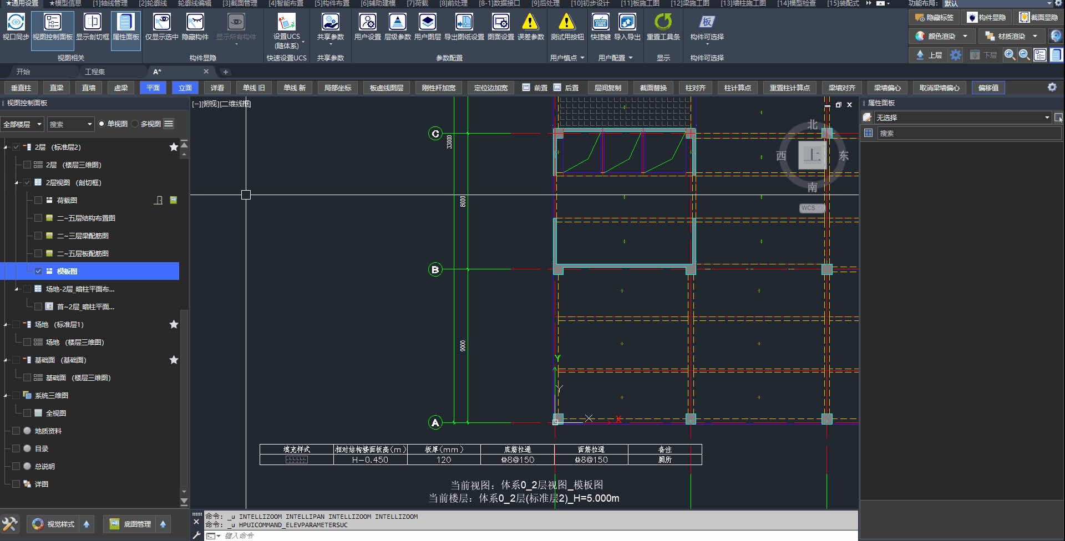Collapse the 2层视图 (剖切框) tree node
The width and height of the screenshot is (1065, 541).
[x=17, y=183]
